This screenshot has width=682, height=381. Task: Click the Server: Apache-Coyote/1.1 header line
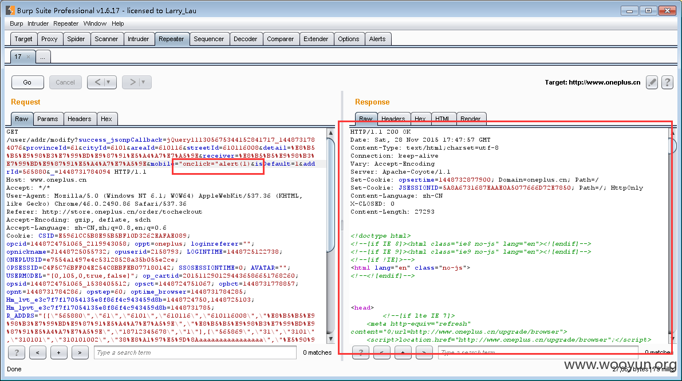pyautogui.click(x=400, y=172)
